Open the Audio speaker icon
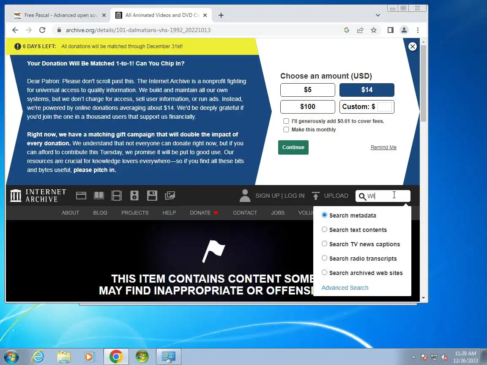Image resolution: width=487 pixels, height=365 pixels. coord(134,196)
